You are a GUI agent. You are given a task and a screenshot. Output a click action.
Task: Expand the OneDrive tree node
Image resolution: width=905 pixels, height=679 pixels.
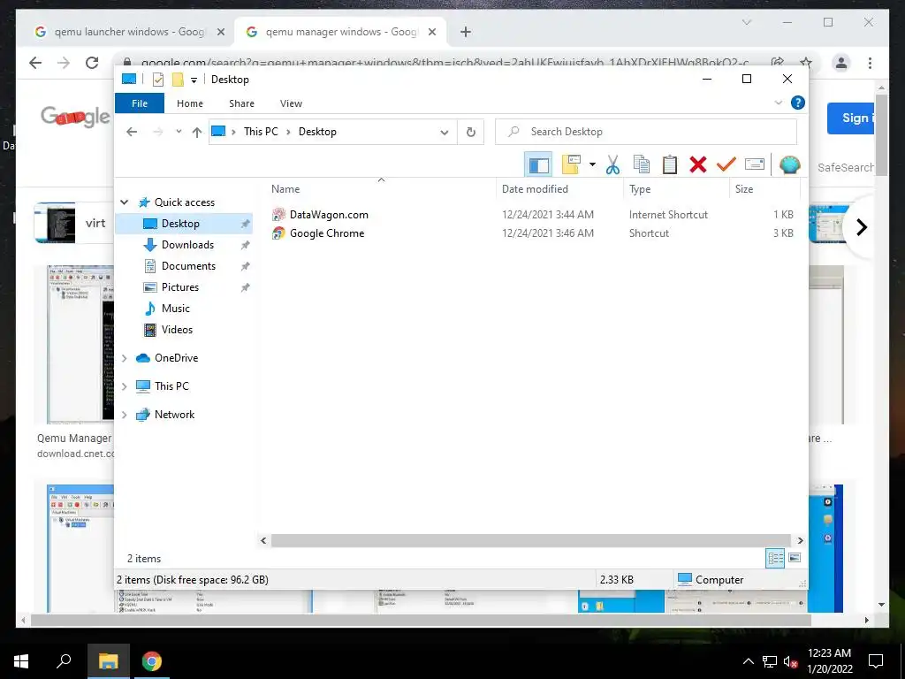click(x=124, y=358)
